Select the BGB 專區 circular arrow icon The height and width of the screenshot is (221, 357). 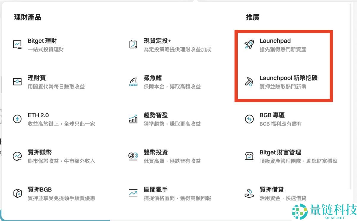(249, 118)
